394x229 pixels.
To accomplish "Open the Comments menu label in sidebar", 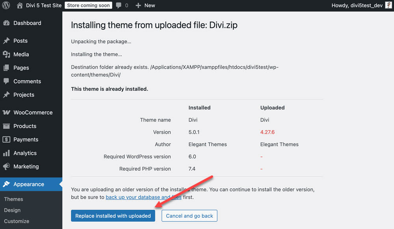I will [27, 81].
